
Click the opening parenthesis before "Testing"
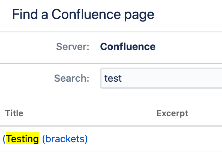(4, 139)
